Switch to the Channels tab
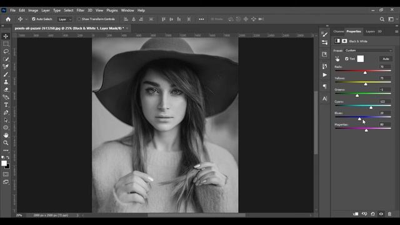Screen dimensions: 400x225 [339, 31]
